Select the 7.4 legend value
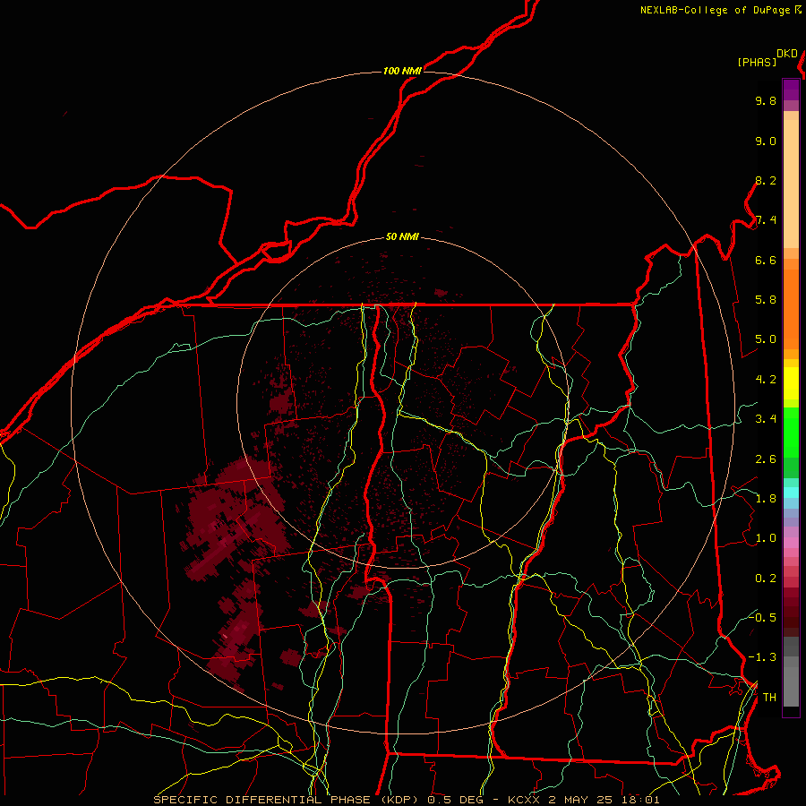This screenshot has height=806, width=806. (766, 220)
